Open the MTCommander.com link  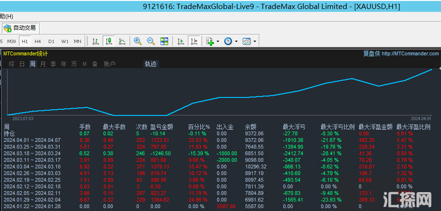pos(410,53)
